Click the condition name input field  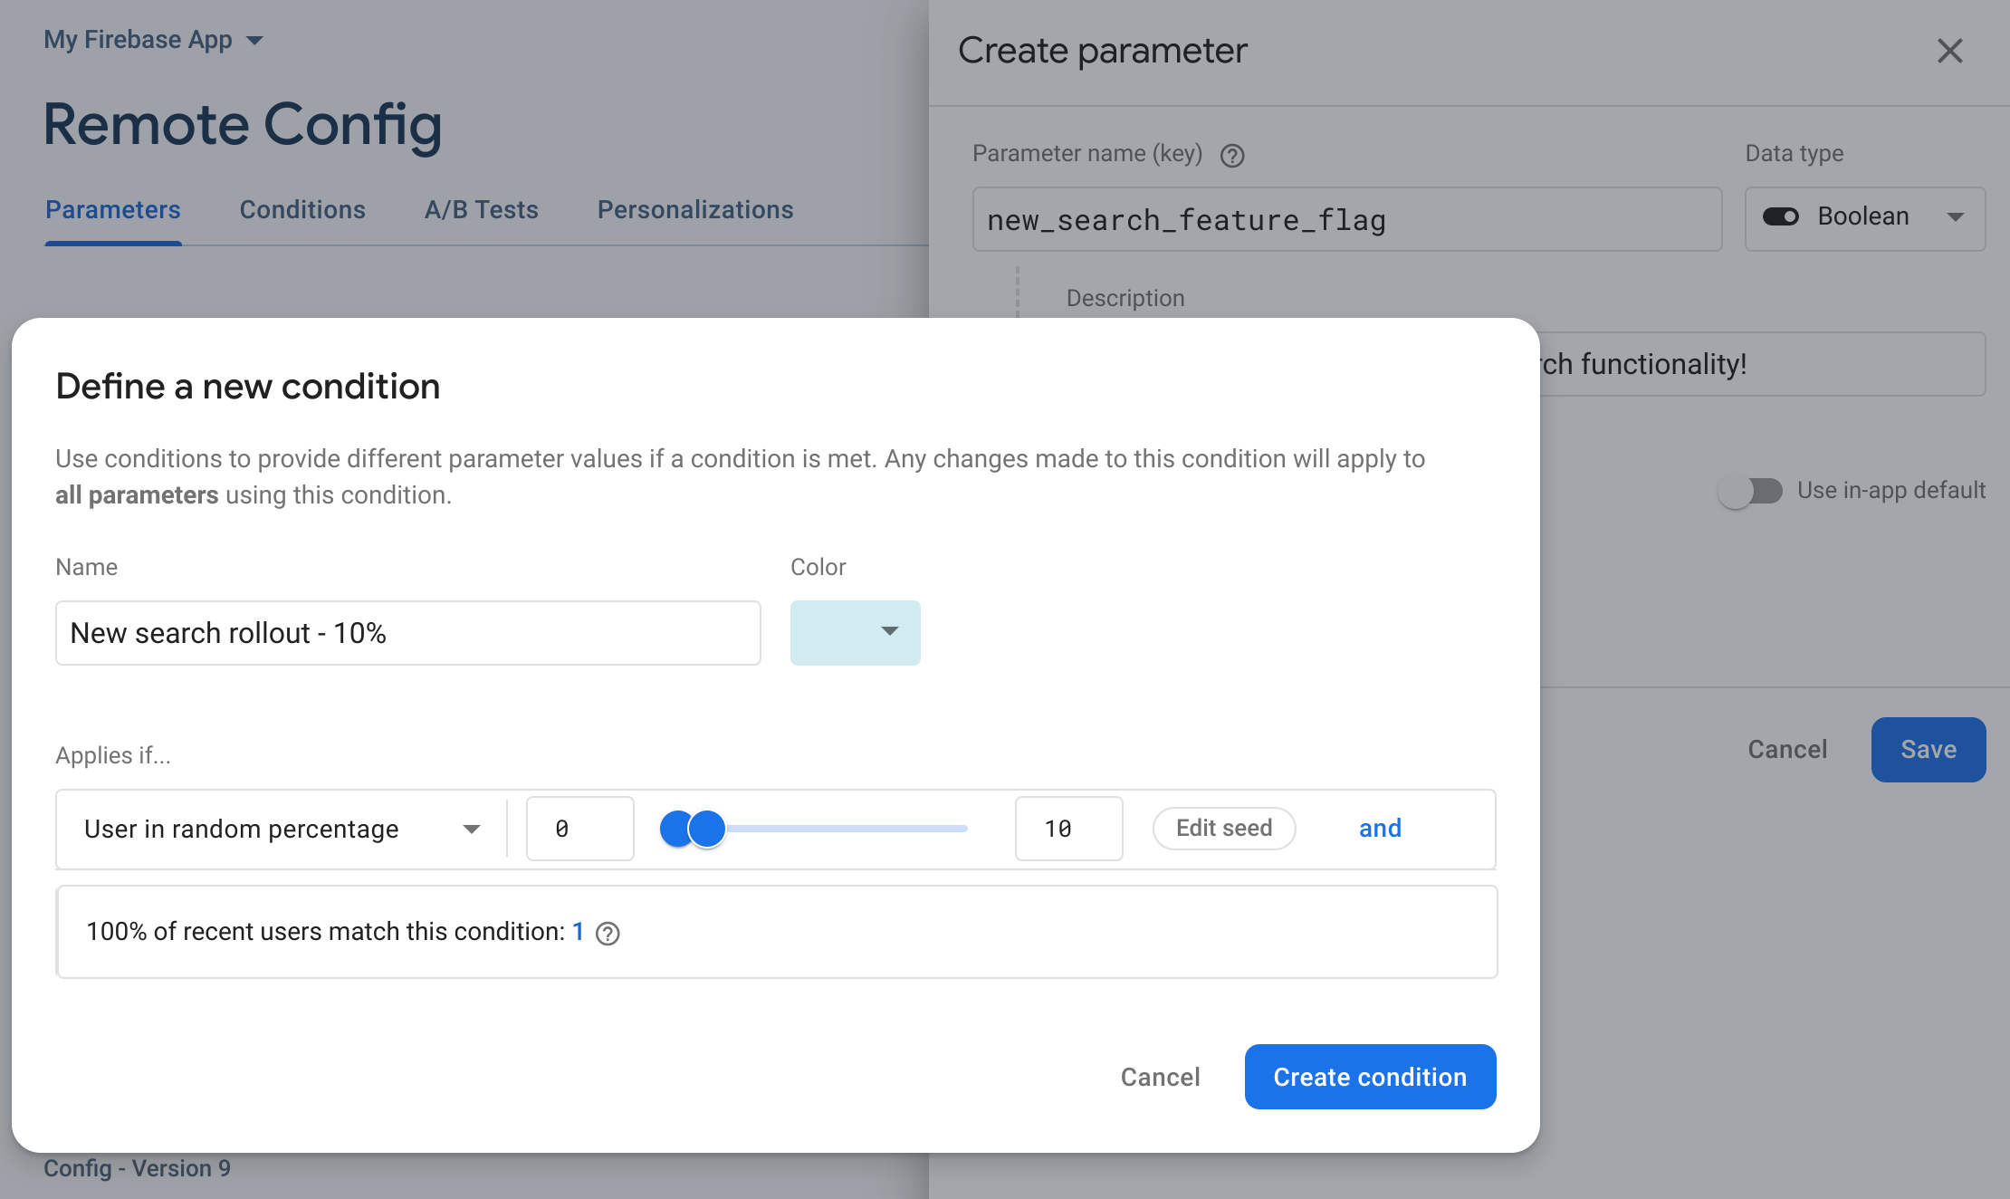point(407,631)
